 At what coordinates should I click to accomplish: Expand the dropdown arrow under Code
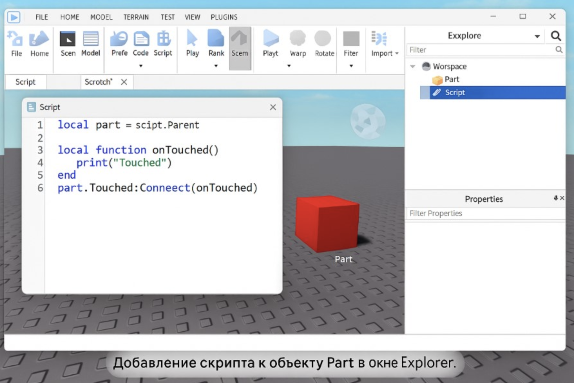coord(141,66)
